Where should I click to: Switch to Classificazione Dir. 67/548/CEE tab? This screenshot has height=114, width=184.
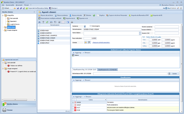point(108,70)
